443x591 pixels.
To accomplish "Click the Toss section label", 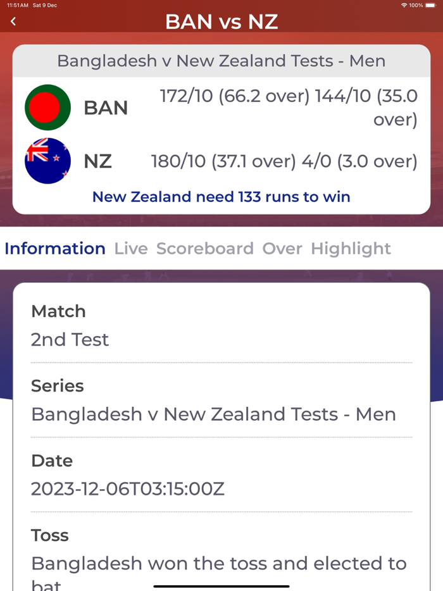I will click(x=49, y=535).
